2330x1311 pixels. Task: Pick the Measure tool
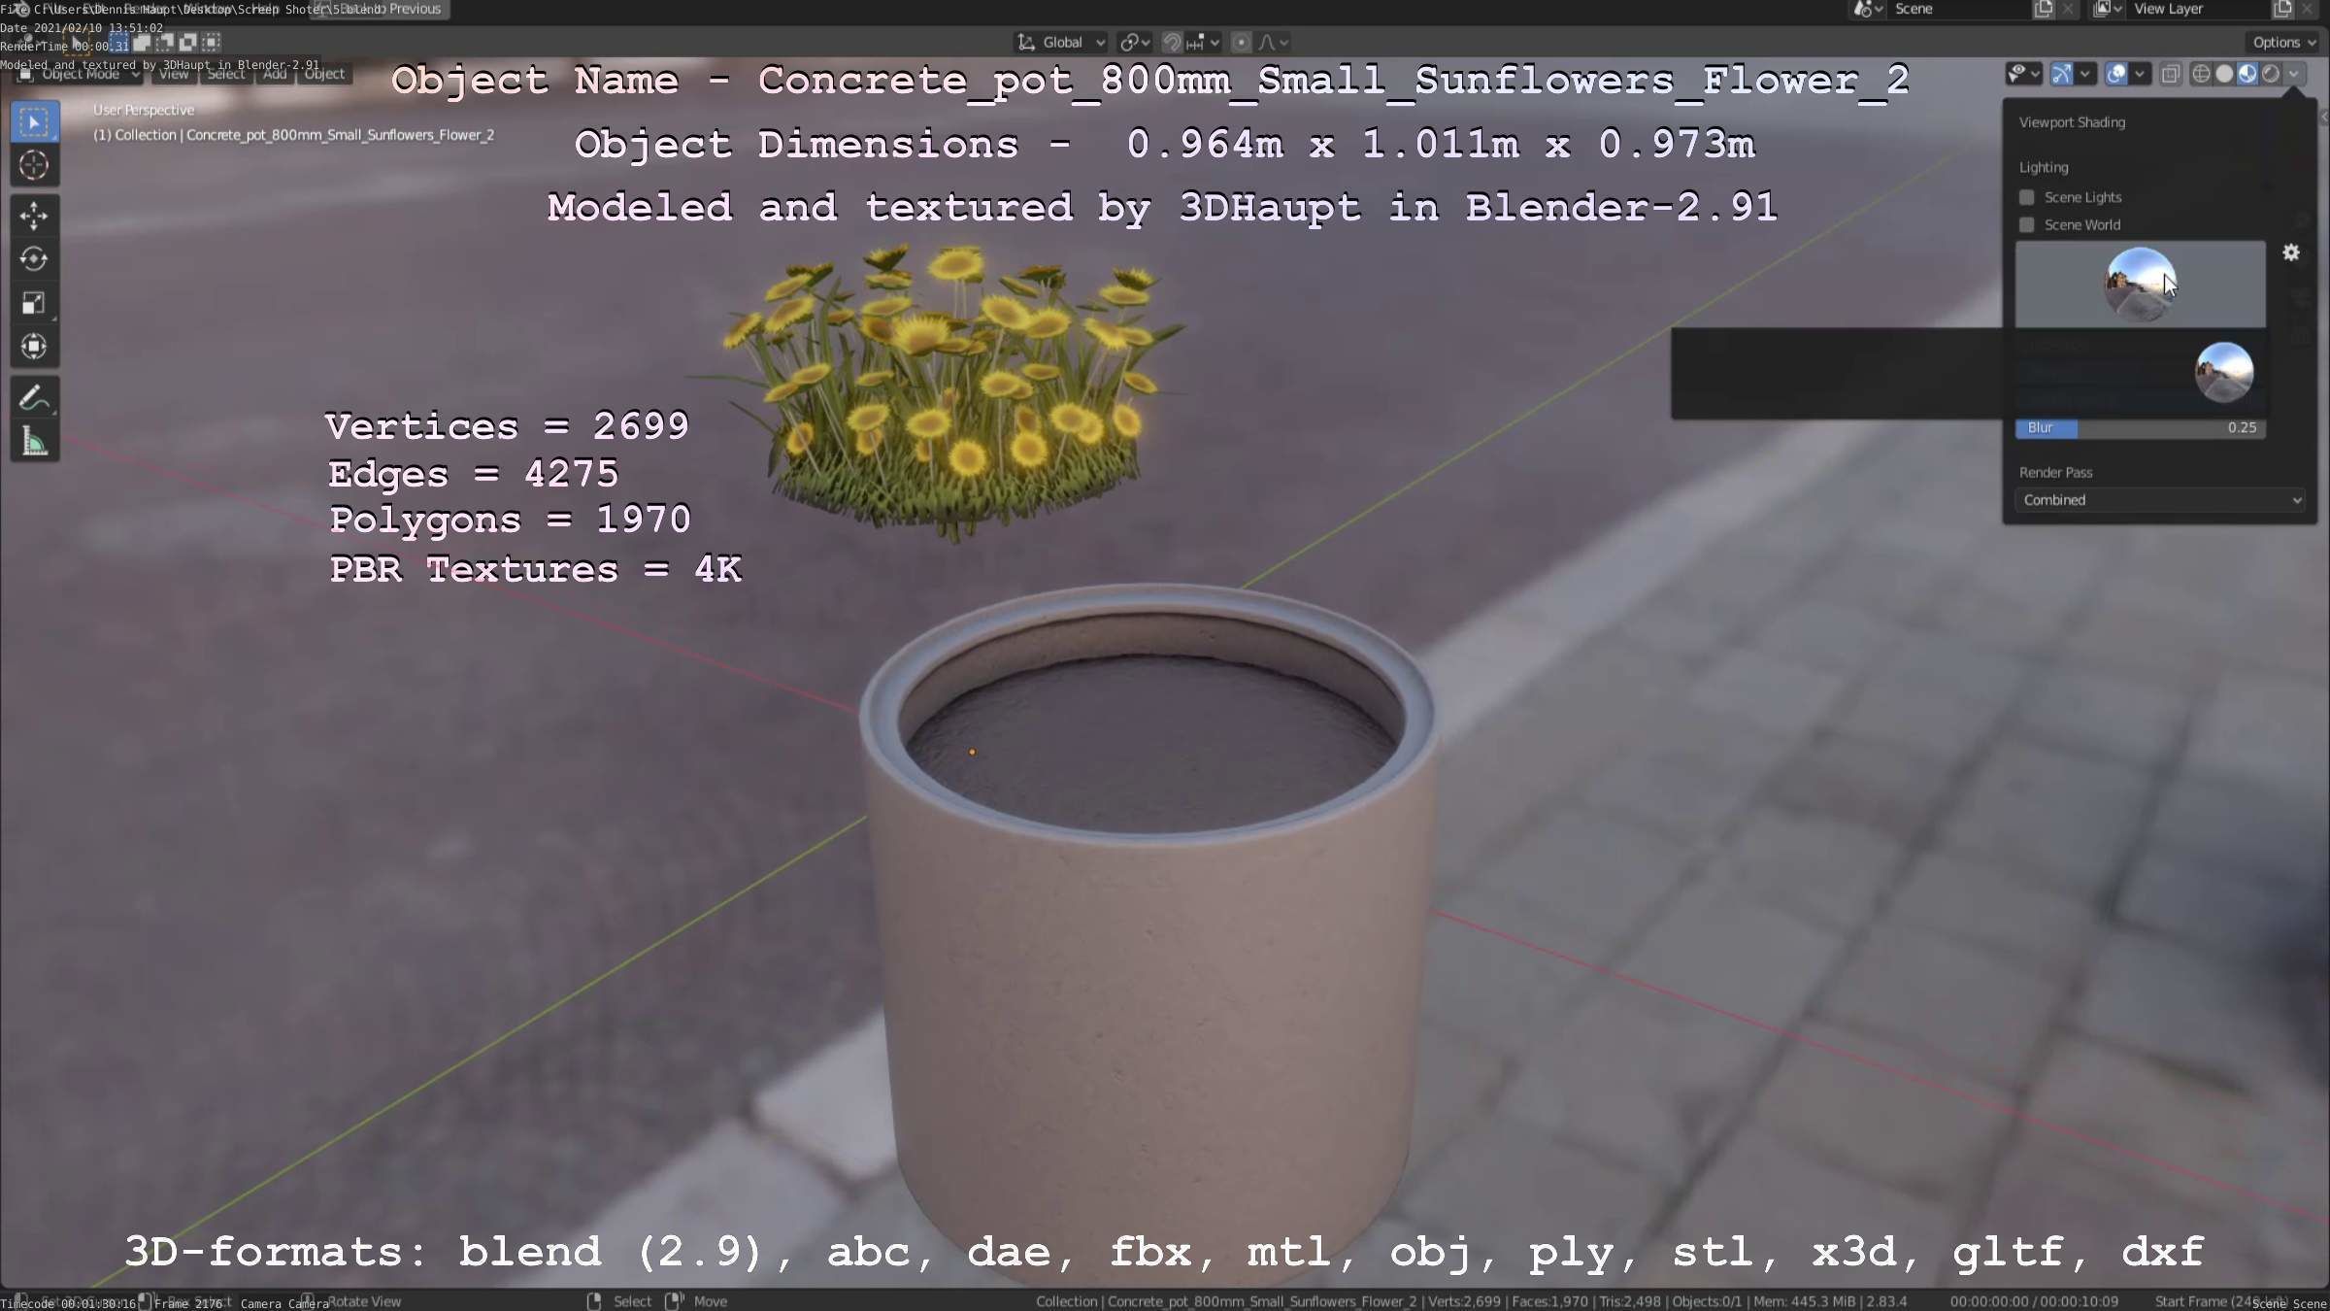(x=34, y=442)
